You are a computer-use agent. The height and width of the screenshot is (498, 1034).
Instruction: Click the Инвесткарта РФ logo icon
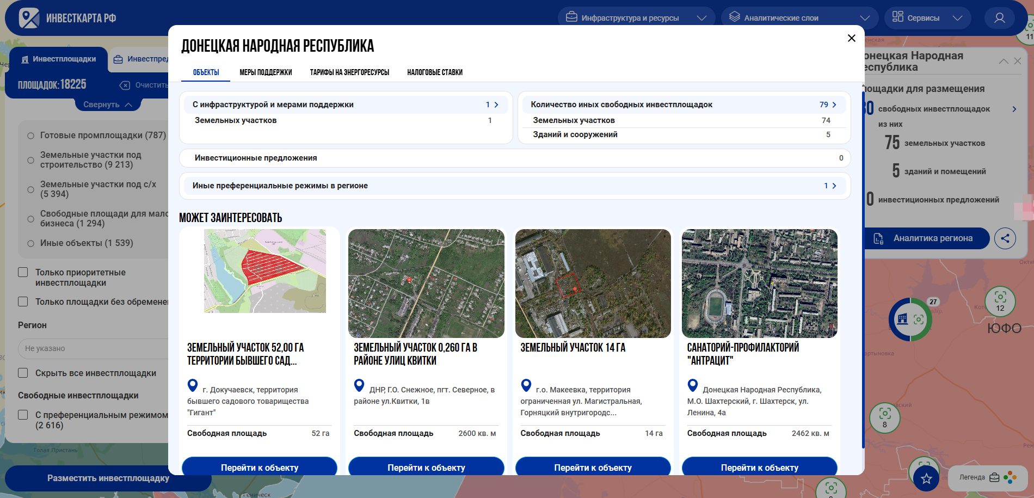point(29,18)
